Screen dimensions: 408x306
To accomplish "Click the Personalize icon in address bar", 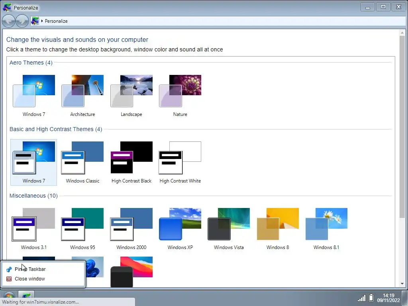I will (35, 21).
